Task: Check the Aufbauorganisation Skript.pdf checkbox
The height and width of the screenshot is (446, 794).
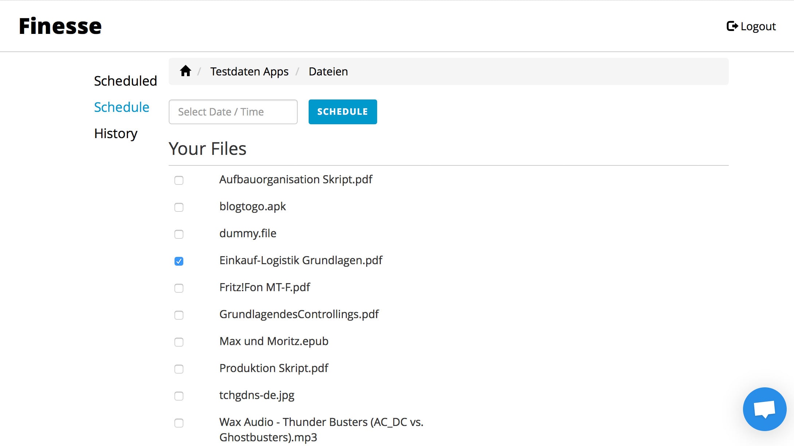Action: (x=179, y=180)
